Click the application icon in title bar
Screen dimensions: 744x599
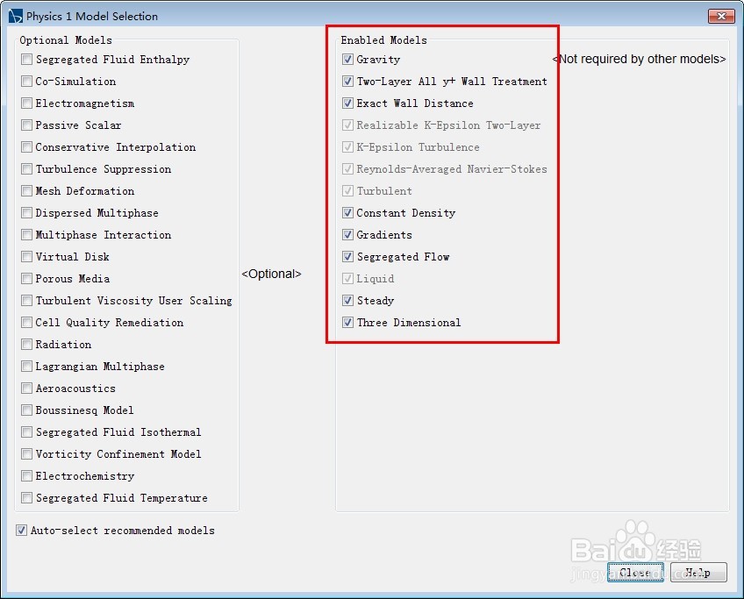pos(16,16)
